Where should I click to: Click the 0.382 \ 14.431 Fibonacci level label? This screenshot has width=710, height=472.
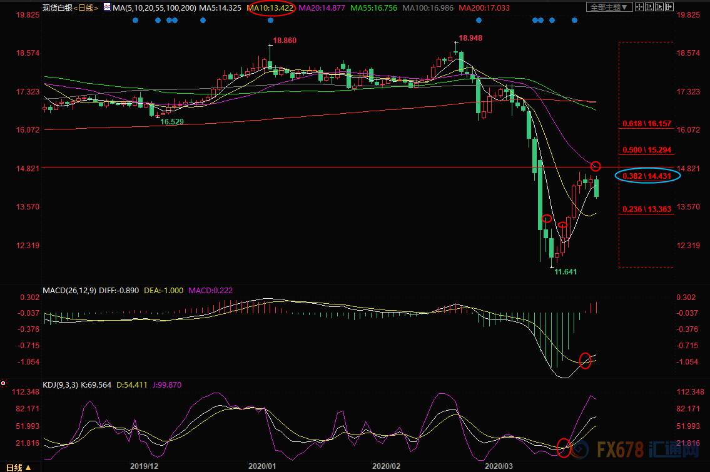[x=647, y=176]
